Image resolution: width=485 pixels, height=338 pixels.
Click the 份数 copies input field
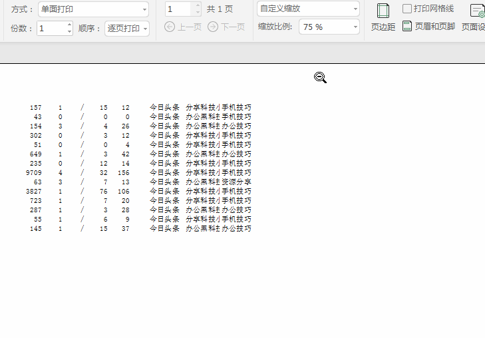(x=52, y=29)
